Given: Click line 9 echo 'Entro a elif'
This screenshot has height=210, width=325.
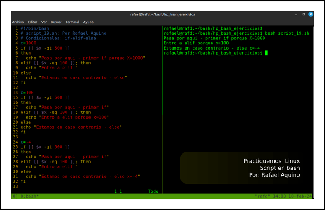Looking at the screenshot, I should pyautogui.click(x=52, y=68).
